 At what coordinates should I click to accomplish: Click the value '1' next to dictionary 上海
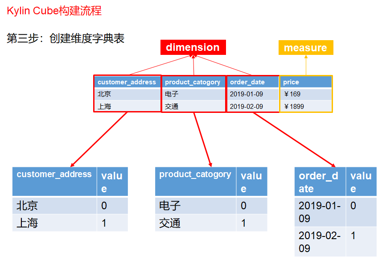pyautogui.click(x=104, y=223)
